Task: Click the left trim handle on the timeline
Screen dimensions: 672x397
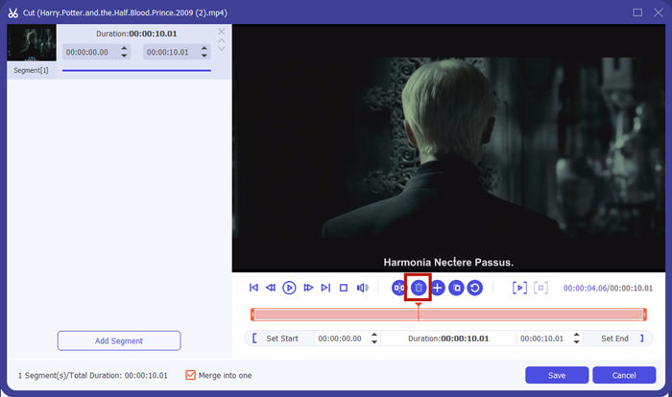Action: click(252, 315)
